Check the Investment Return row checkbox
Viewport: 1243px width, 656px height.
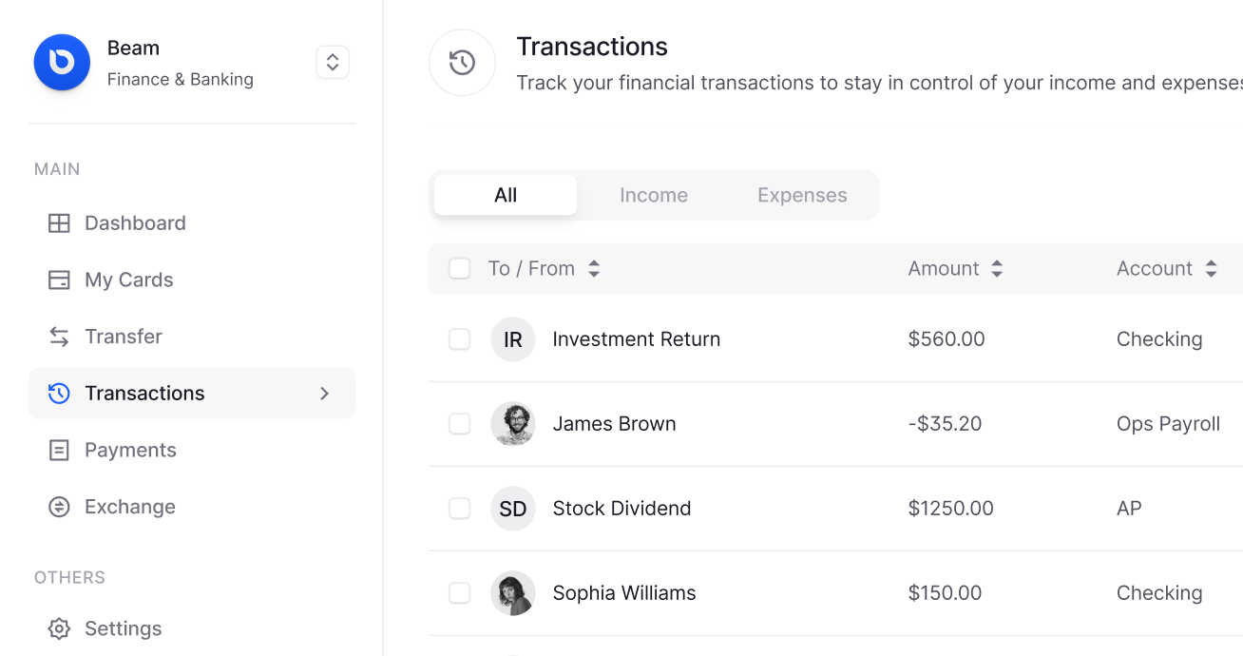click(459, 338)
